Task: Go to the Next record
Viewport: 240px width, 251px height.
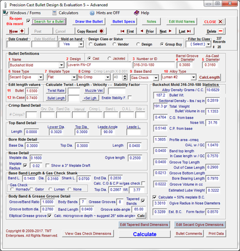Action: coord(165,31)
